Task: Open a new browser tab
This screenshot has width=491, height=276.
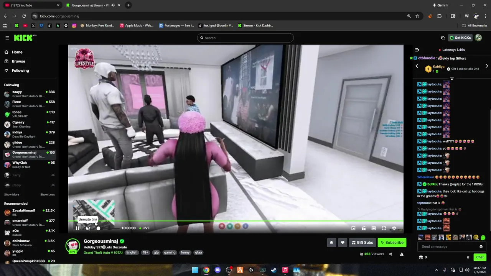Action: (x=128, y=5)
